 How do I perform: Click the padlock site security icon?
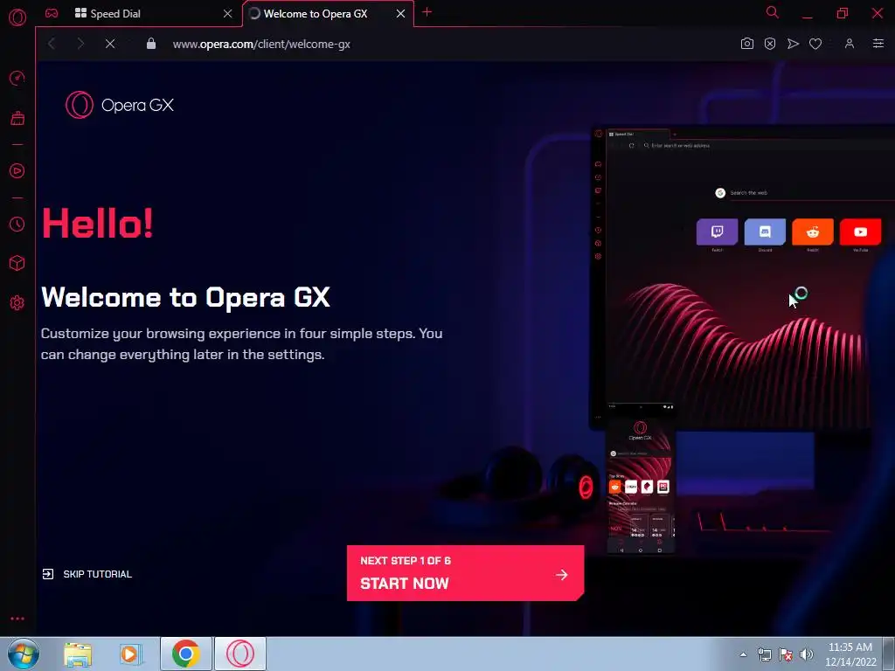(150, 44)
